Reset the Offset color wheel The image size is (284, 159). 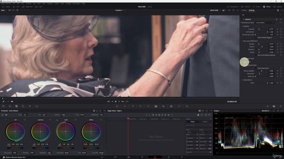(101, 120)
